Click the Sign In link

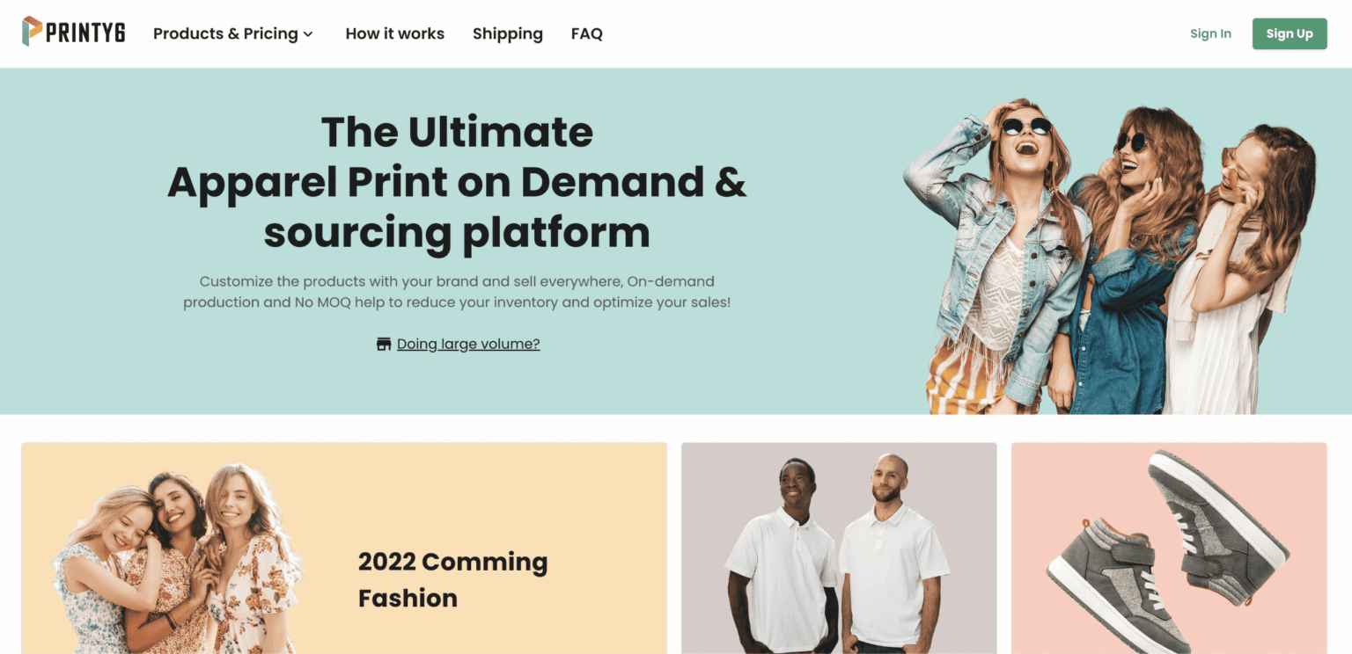point(1210,33)
